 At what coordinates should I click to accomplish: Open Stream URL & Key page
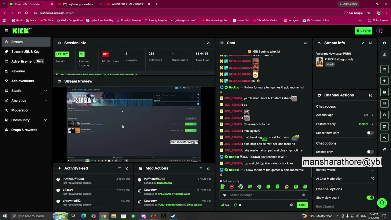[x=26, y=52]
